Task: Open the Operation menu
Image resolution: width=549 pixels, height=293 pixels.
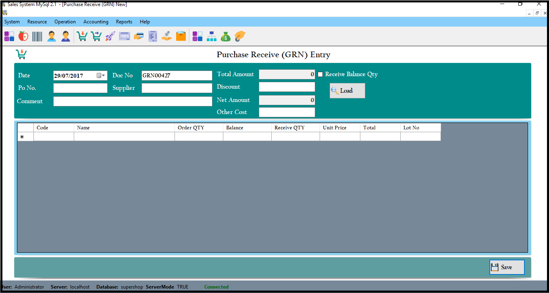Action: click(x=65, y=22)
